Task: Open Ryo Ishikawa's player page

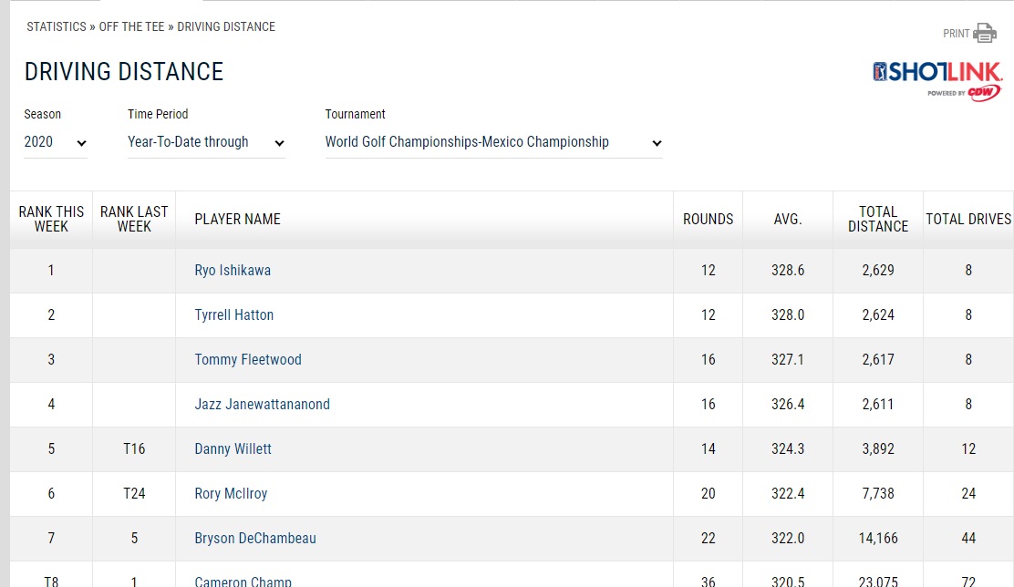Action: coord(233,271)
